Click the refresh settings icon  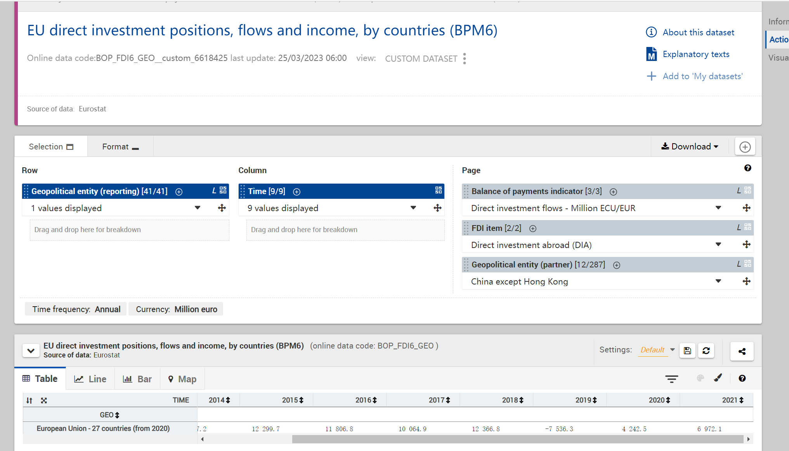click(706, 350)
